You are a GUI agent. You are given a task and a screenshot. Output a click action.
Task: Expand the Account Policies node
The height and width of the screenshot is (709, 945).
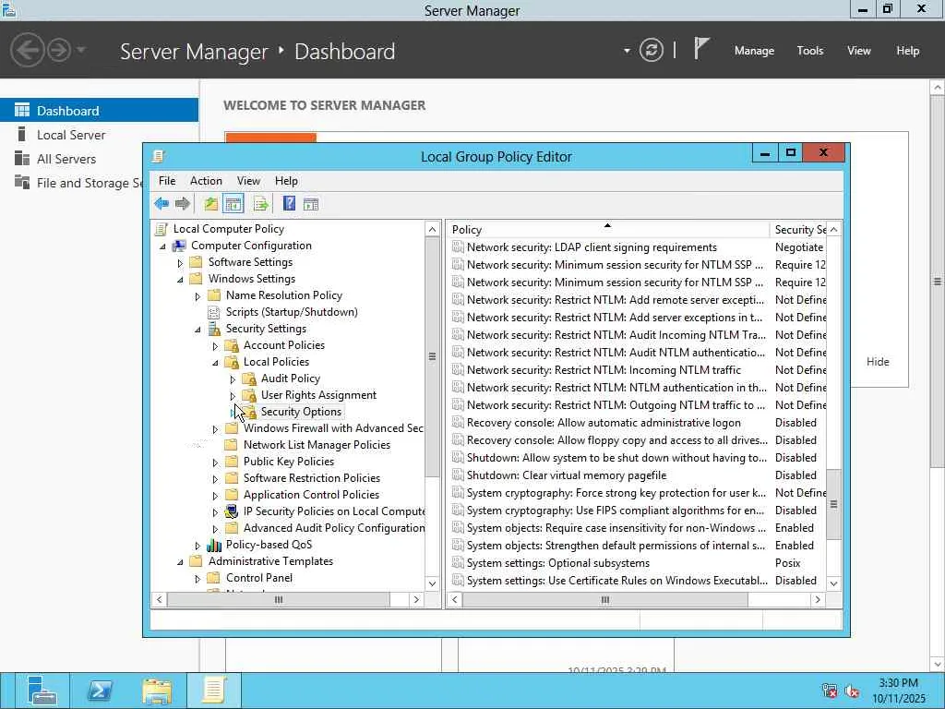point(215,346)
